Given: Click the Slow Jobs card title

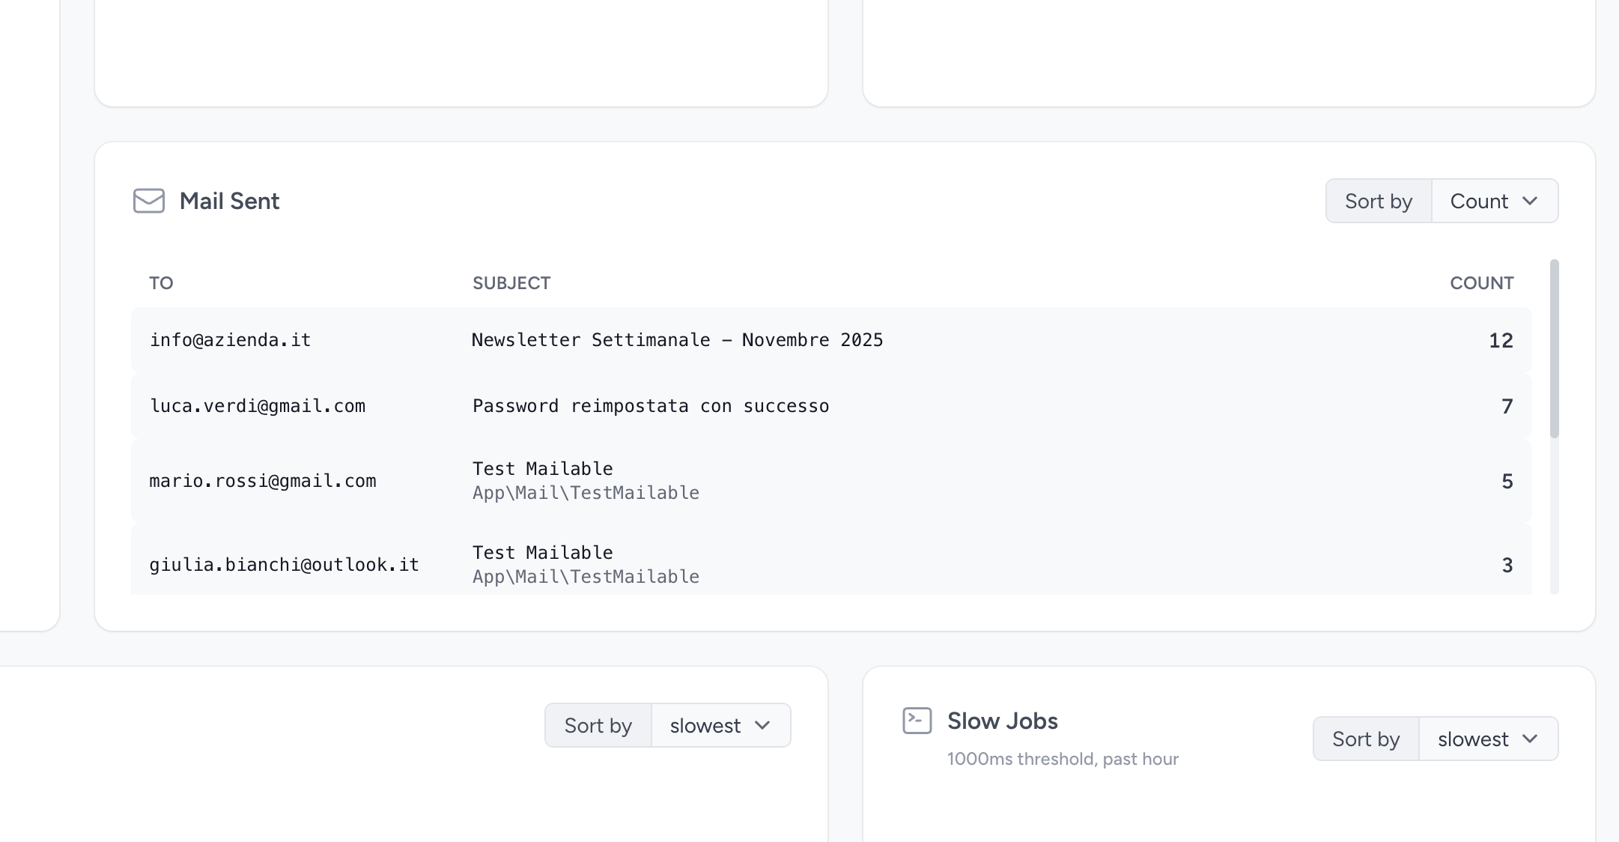Looking at the screenshot, I should point(1003,721).
